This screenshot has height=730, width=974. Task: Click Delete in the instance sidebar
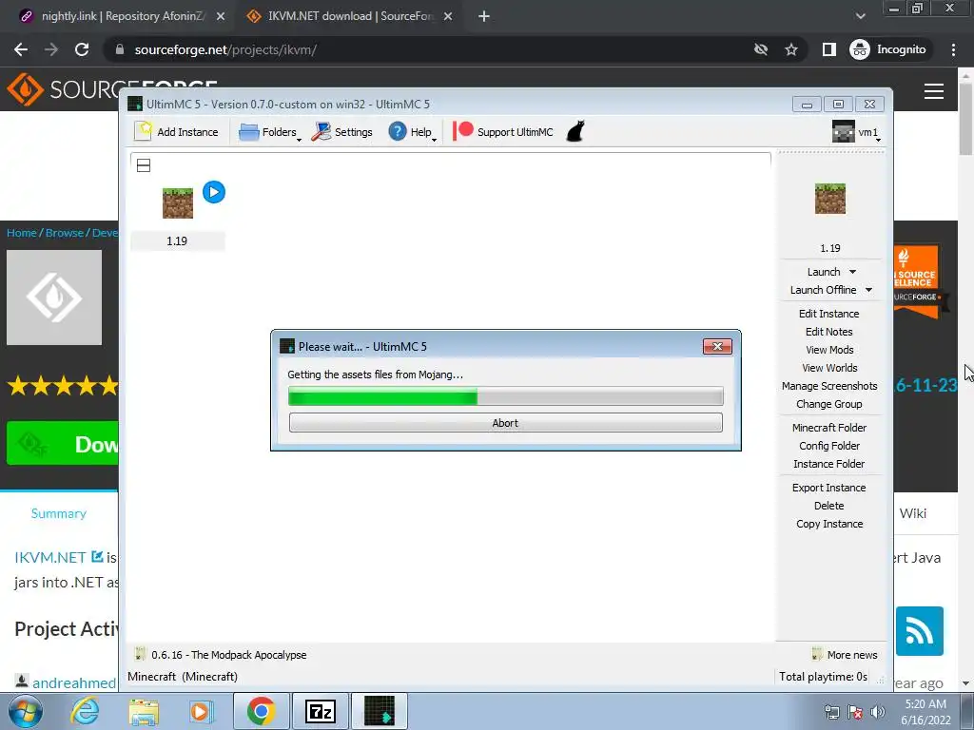[828, 506]
